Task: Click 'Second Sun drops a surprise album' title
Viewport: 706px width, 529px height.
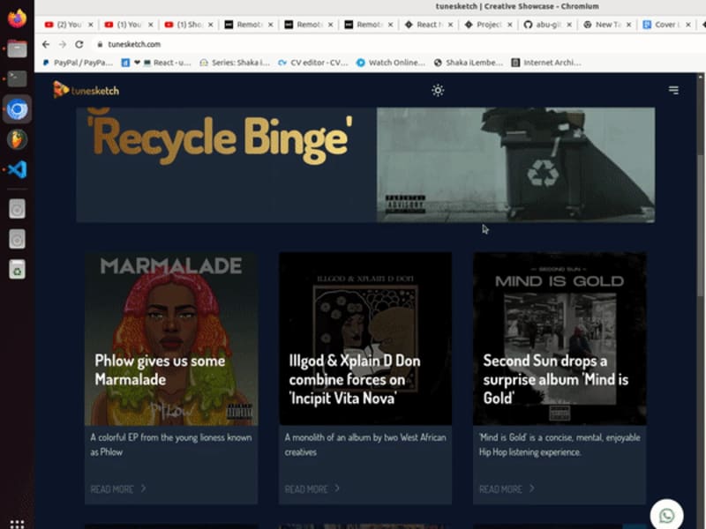Action: point(556,379)
